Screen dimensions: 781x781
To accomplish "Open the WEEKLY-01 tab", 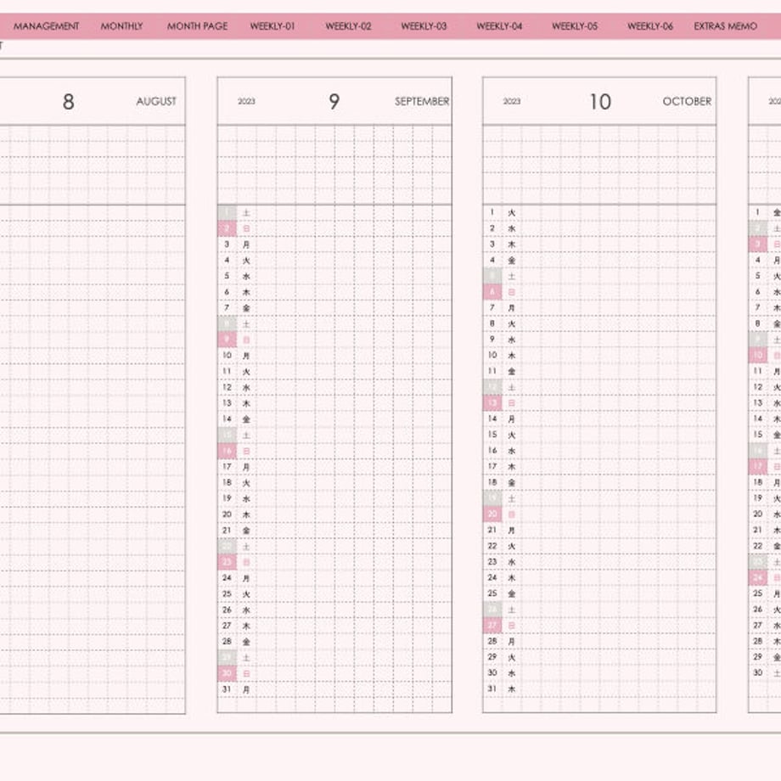I will coord(273,26).
